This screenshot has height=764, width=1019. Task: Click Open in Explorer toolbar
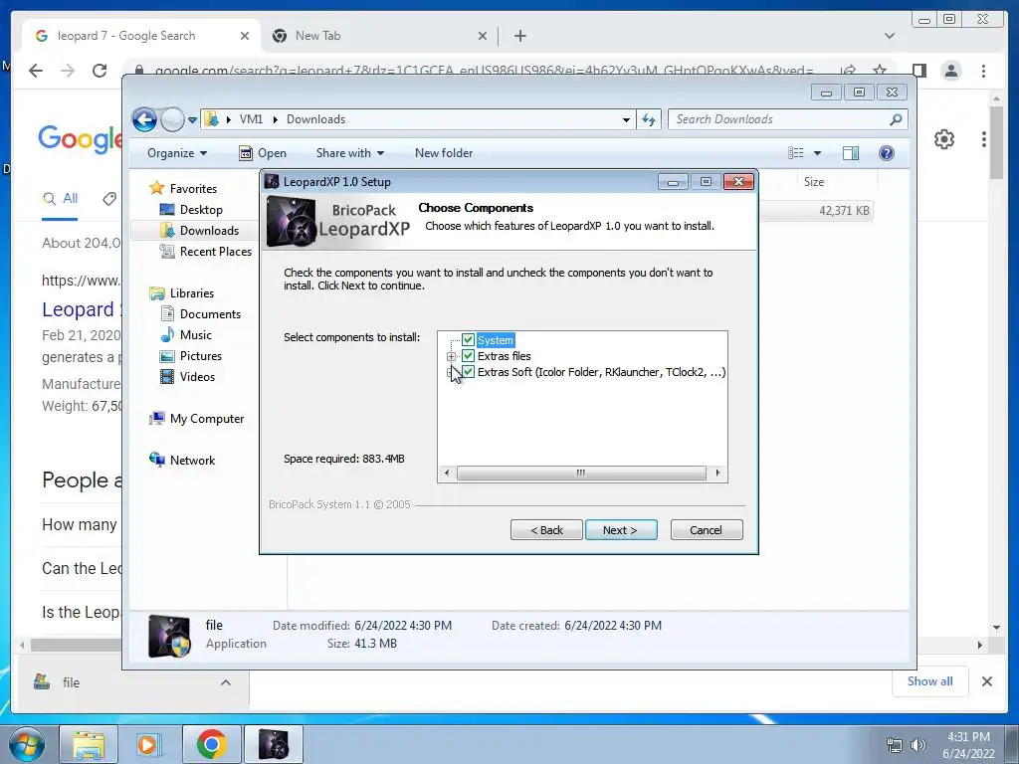pos(263,153)
